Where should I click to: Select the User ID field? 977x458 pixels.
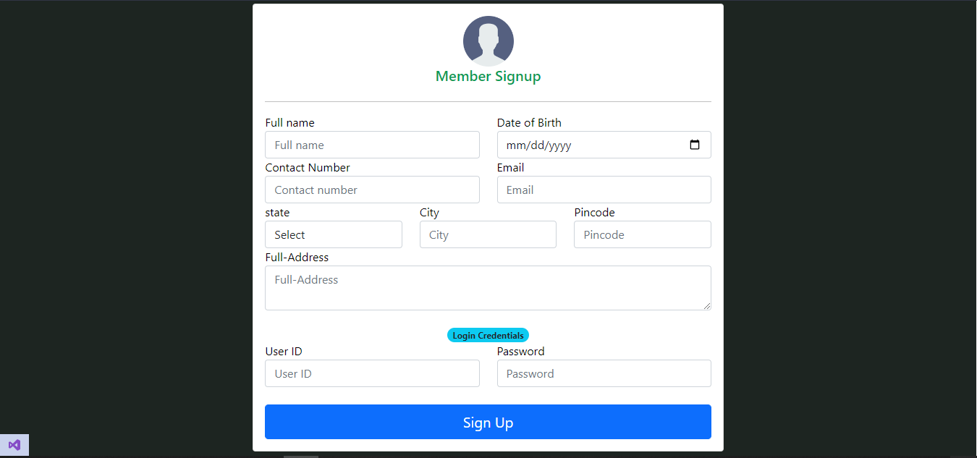pos(372,373)
